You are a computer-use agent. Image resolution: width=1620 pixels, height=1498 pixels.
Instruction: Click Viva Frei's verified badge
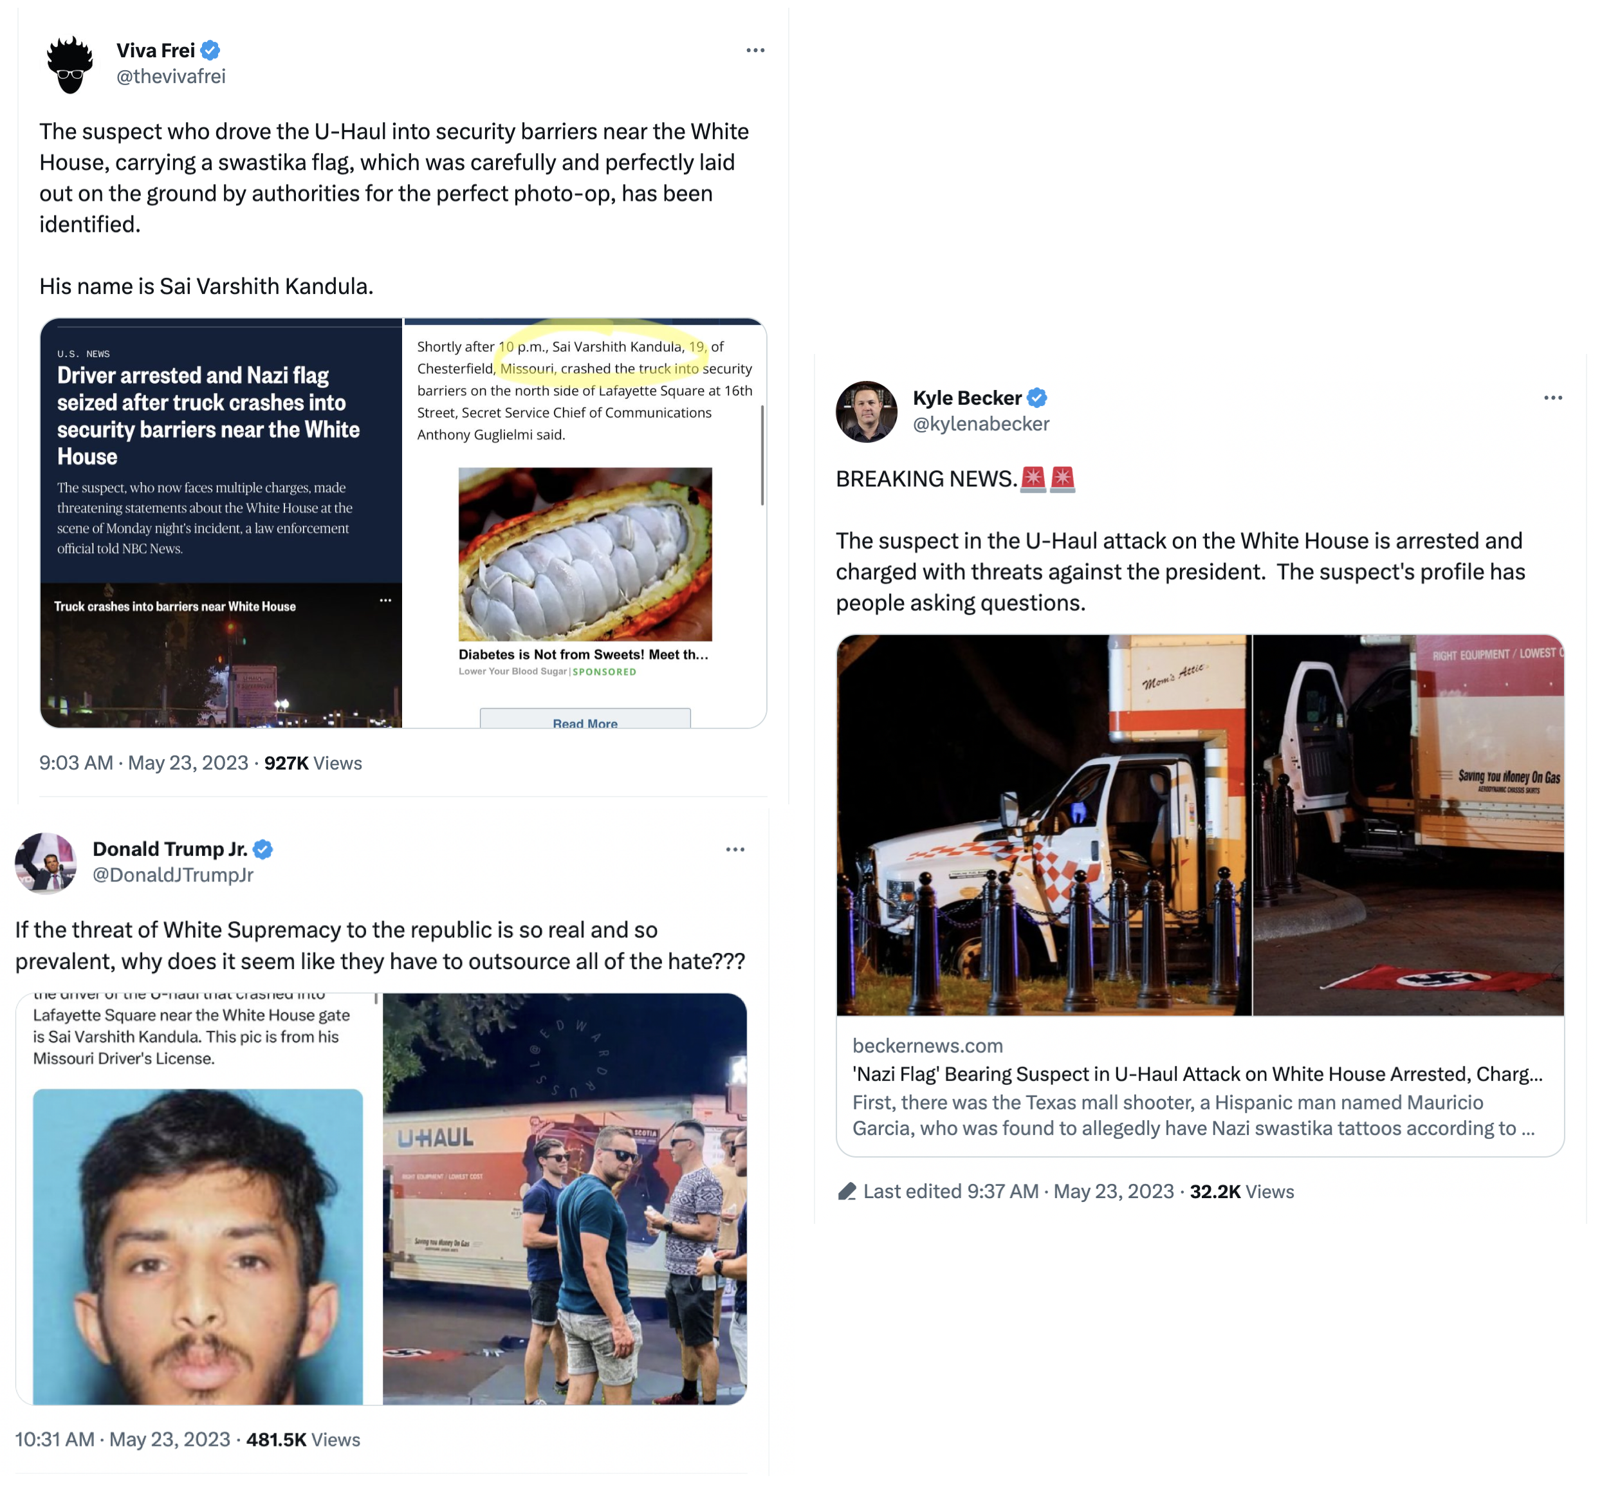coord(210,50)
